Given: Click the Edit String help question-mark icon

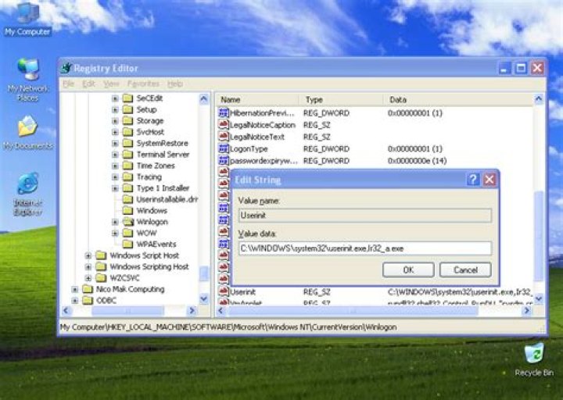Looking at the screenshot, I should tap(474, 180).
